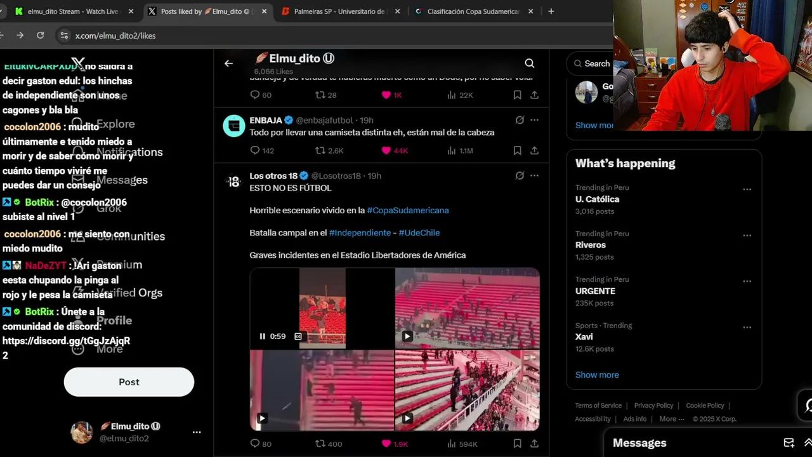812x457 pixels.
Task: Open the #CopaSudamericana hashtag
Action: [408, 210]
